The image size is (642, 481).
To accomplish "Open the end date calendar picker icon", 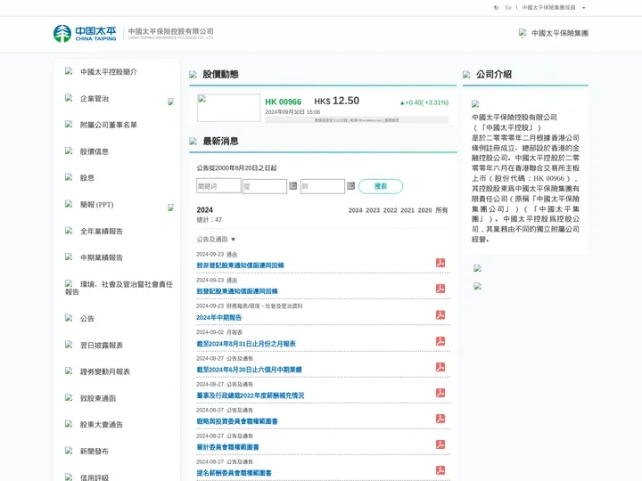I will (x=351, y=185).
